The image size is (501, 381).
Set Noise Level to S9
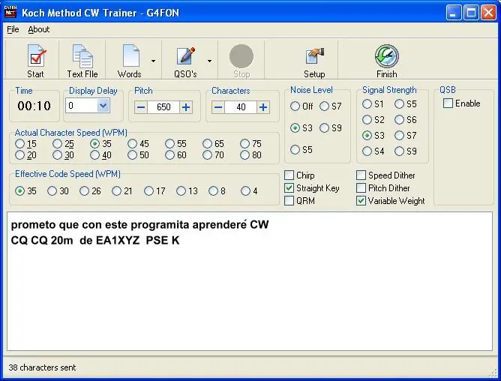click(x=324, y=127)
